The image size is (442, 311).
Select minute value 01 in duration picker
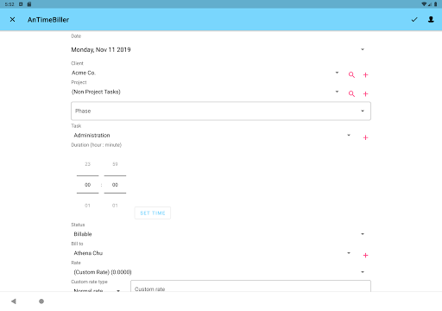tap(115, 206)
